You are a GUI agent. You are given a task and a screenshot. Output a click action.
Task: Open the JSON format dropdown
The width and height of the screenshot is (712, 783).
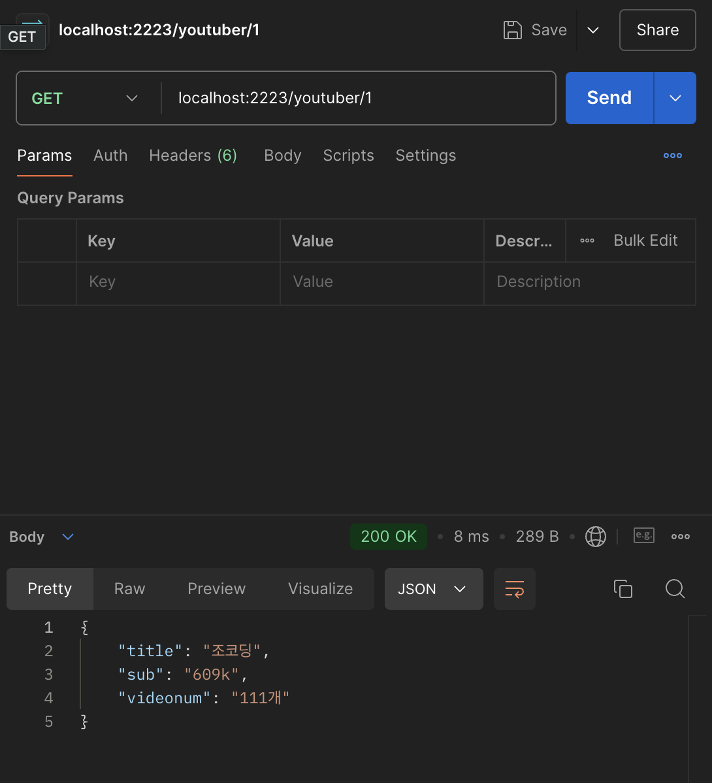pos(433,589)
